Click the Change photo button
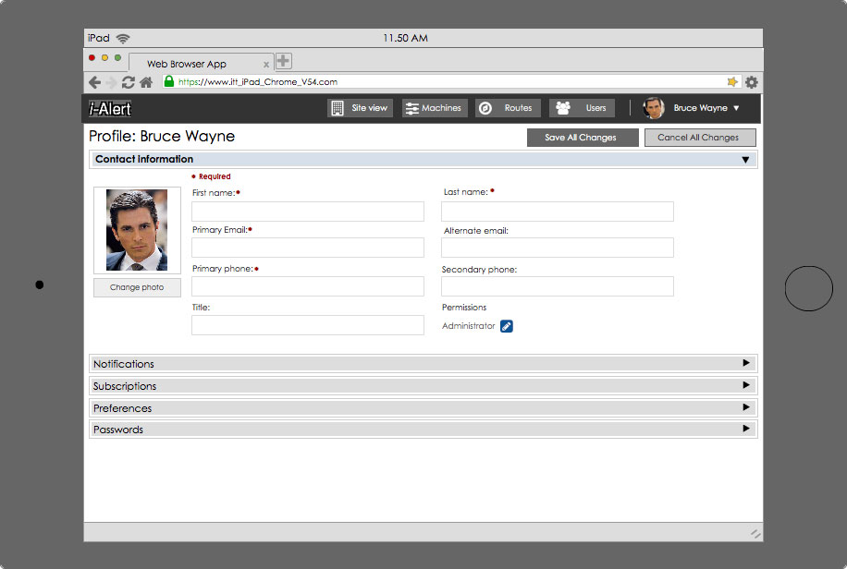 pyautogui.click(x=137, y=287)
